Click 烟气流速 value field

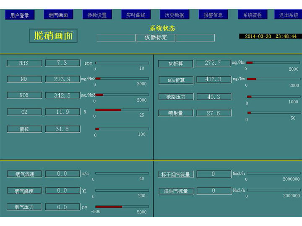click(62, 174)
